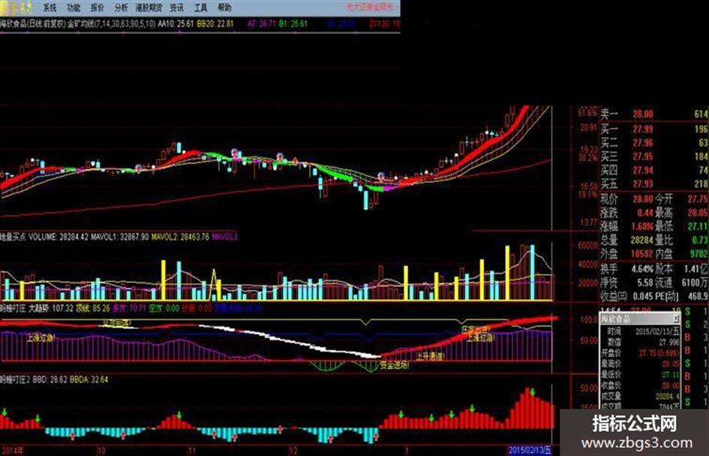709x456 pixels.
Task: Click the 上升通道 label in indicator panel
Action: [x=431, y=356]
